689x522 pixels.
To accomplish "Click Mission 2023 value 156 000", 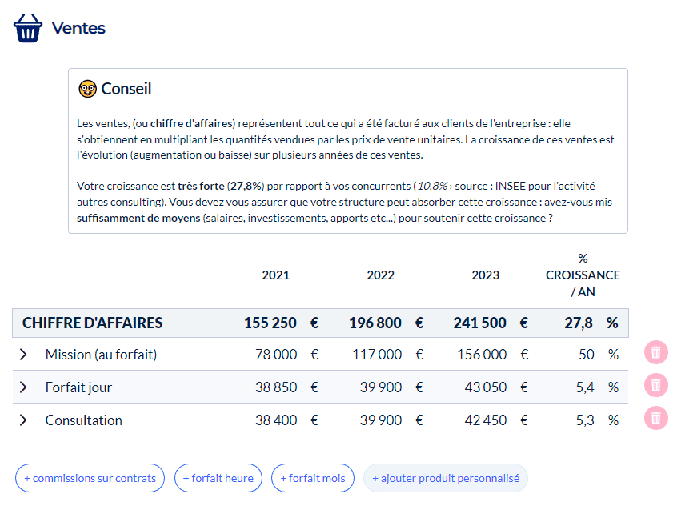I will pos(482,355).
